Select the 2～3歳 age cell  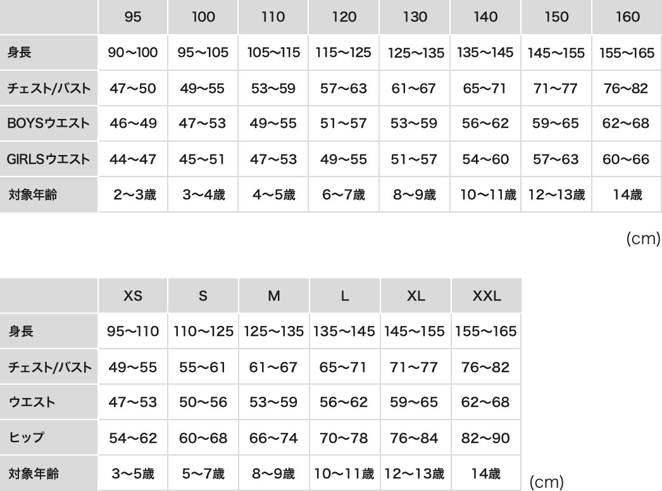[133, 195]
